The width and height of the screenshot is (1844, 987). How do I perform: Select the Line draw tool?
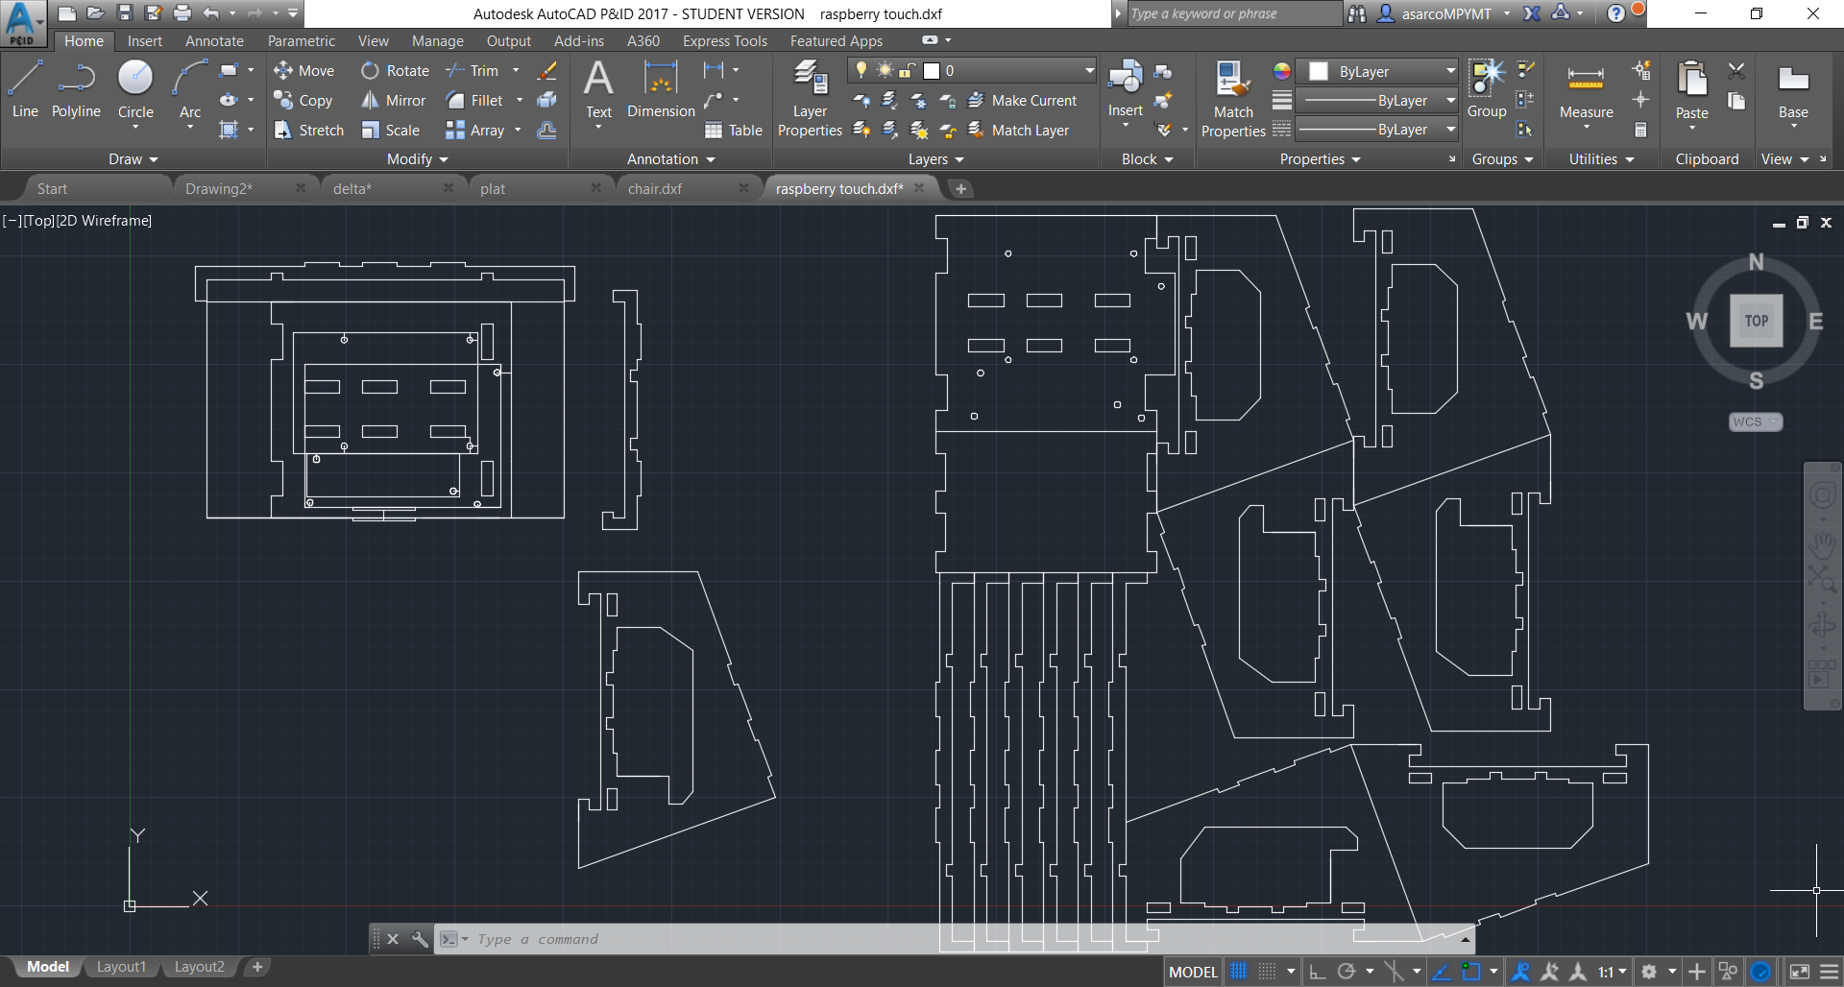[25, 88]
